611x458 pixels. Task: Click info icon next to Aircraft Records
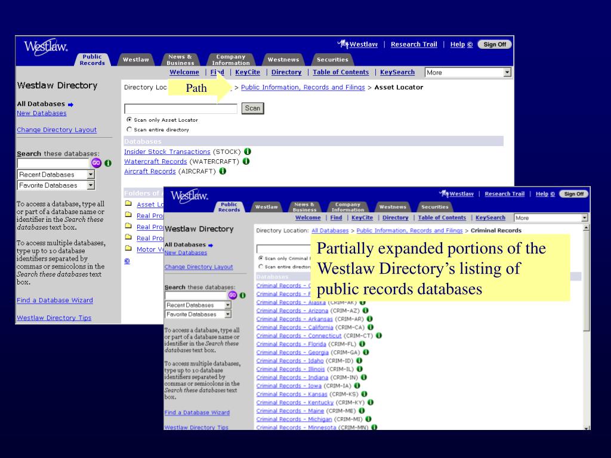coord(223,171)
